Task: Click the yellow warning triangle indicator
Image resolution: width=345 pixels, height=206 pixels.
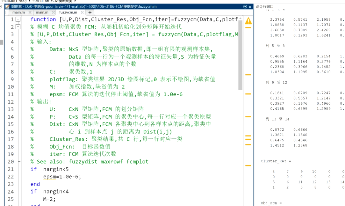Action: (x=248, y=21)
